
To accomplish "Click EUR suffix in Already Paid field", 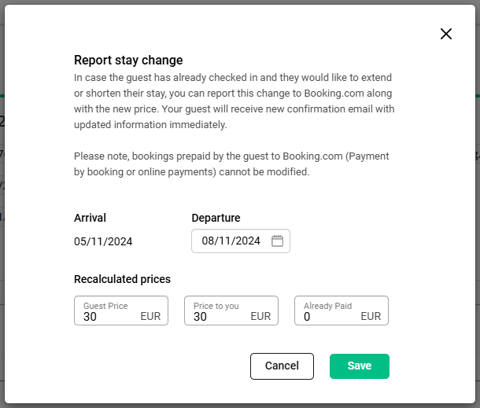I will point(371,317).
